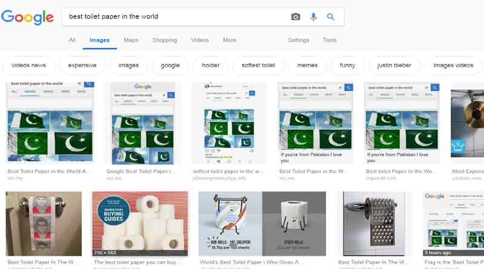Screen dimensions: 484x269
Task: Select the 'expensive' suggestion chip
Action: pos(82,65)
